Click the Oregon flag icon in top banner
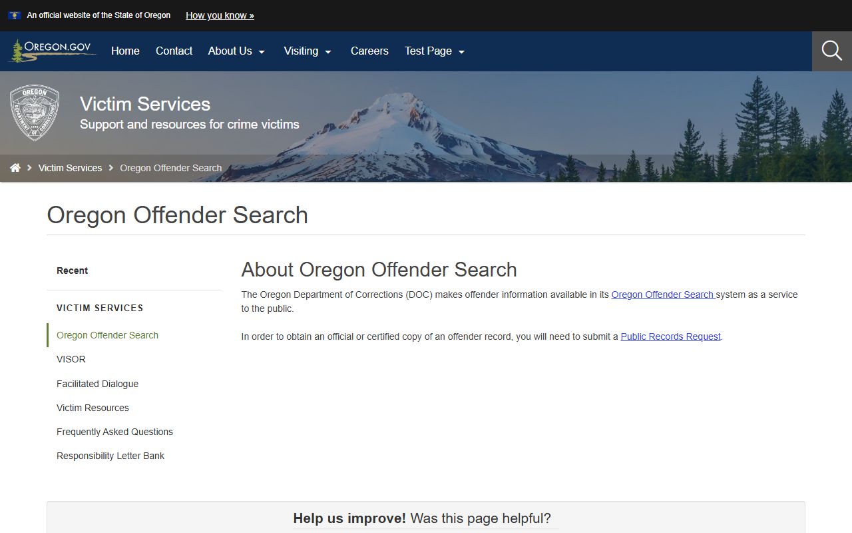 tap(15, 15)
